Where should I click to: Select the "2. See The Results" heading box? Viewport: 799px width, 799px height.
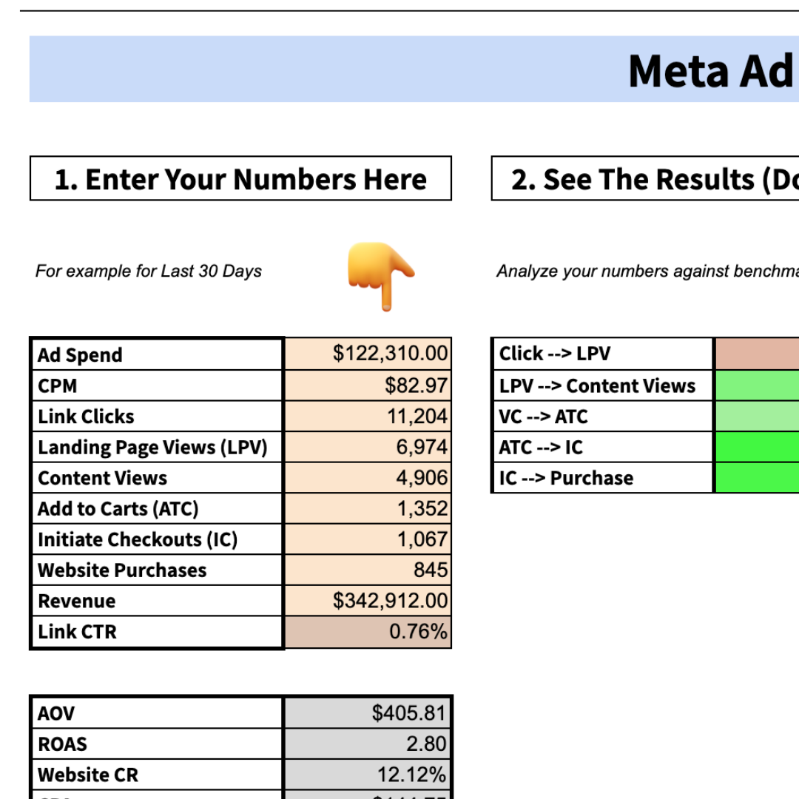645,179
